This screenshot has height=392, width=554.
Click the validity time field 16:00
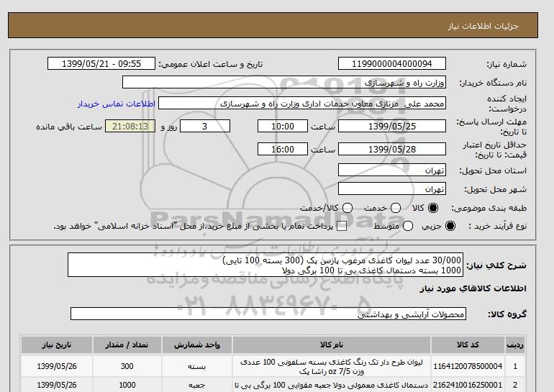pyautogui.click(x=283, y=149)
